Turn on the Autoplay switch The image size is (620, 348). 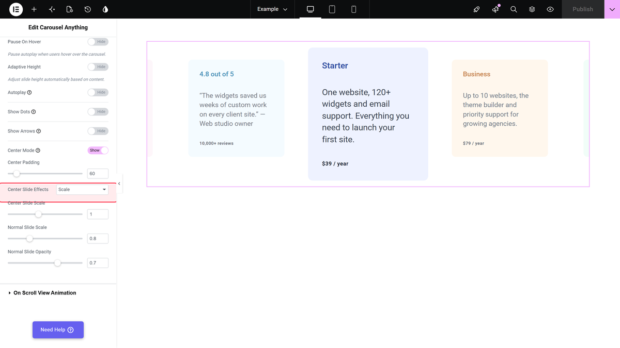pos(98,93)
